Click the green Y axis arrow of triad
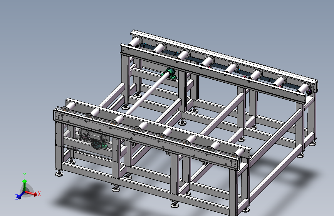Screen dimensions: 334x216 coord(25,185)
